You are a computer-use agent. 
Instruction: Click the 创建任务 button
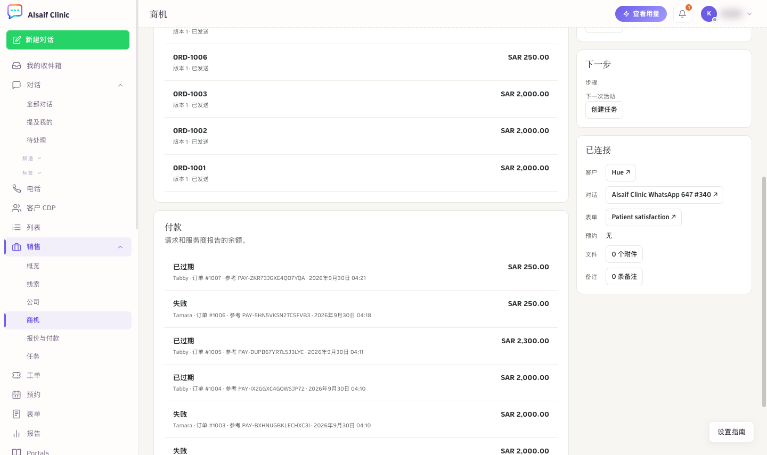pyautogui.click(x=604, y=110)
